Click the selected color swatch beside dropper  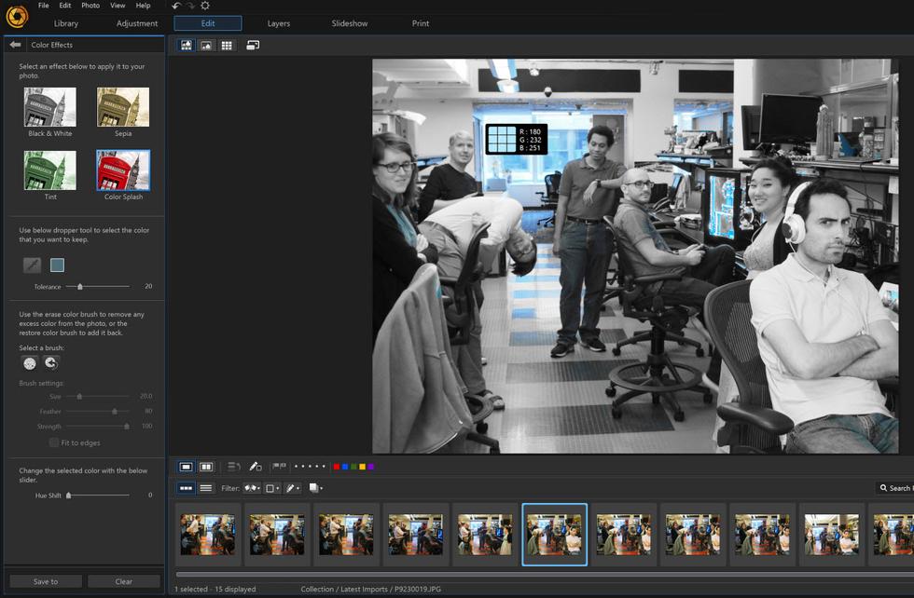pyautogui.click(x=57, y=265)
